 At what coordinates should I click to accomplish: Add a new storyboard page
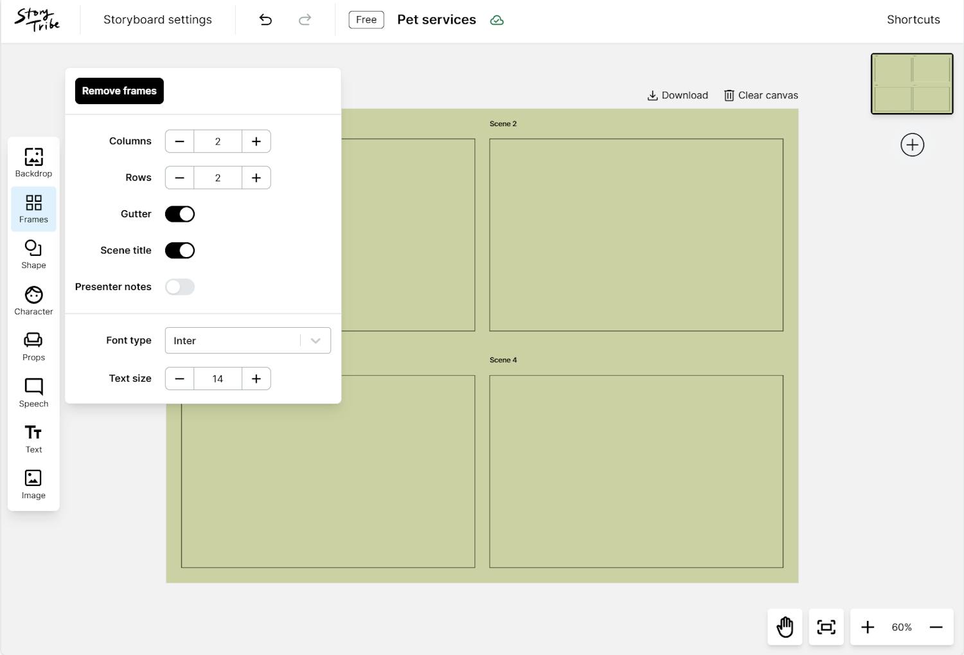(x=912, y=145)
